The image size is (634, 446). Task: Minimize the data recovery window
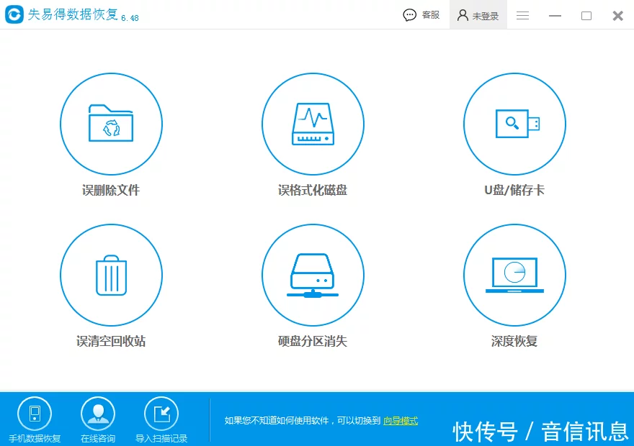pyautogui.click(x=555, y=15)
